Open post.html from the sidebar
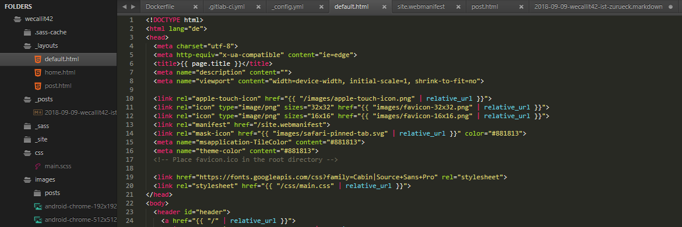The width and height of the screenshot is (682, 227). (58, 86)
